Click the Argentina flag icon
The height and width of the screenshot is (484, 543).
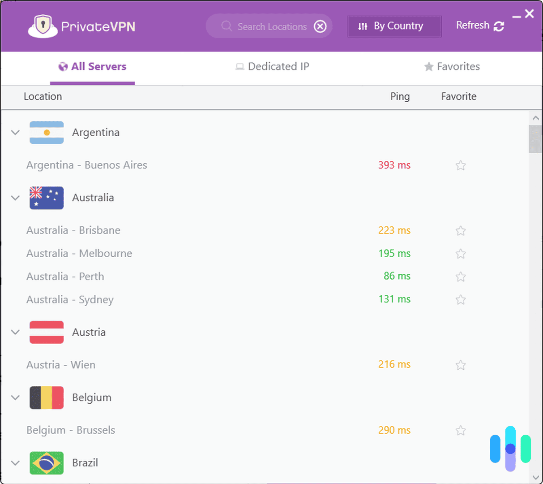coord(46,132)
